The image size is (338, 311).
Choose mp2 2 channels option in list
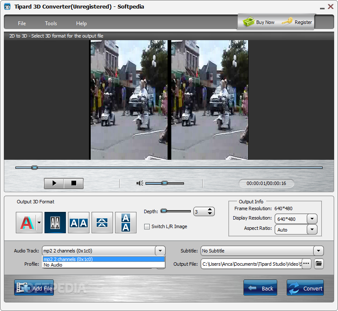click(x=104, y=259)
